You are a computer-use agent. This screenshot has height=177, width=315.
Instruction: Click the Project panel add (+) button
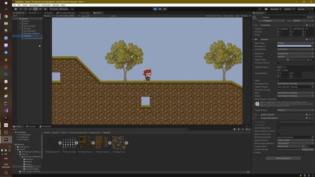click(14, 129)
